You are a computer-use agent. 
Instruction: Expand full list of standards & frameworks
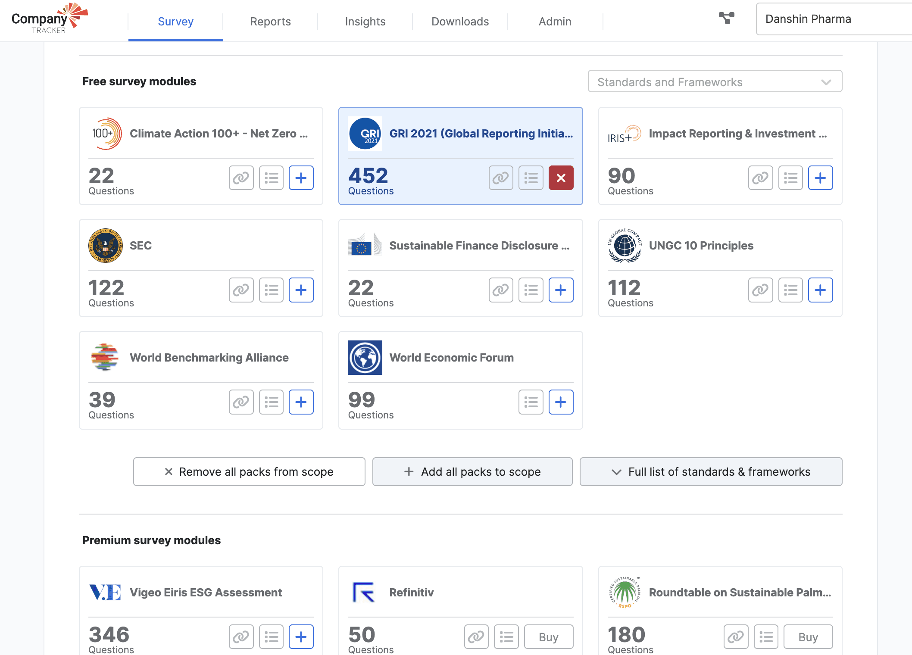[x=711, y=471]
